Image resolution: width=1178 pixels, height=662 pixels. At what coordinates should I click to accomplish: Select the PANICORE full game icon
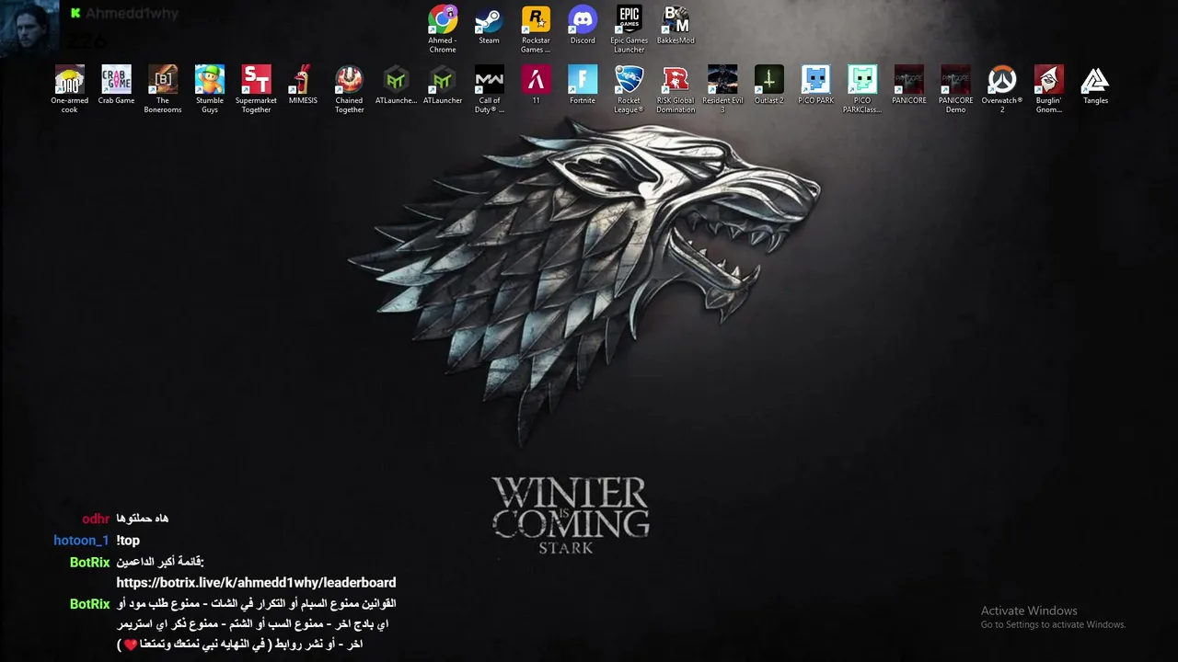[908, 85]
